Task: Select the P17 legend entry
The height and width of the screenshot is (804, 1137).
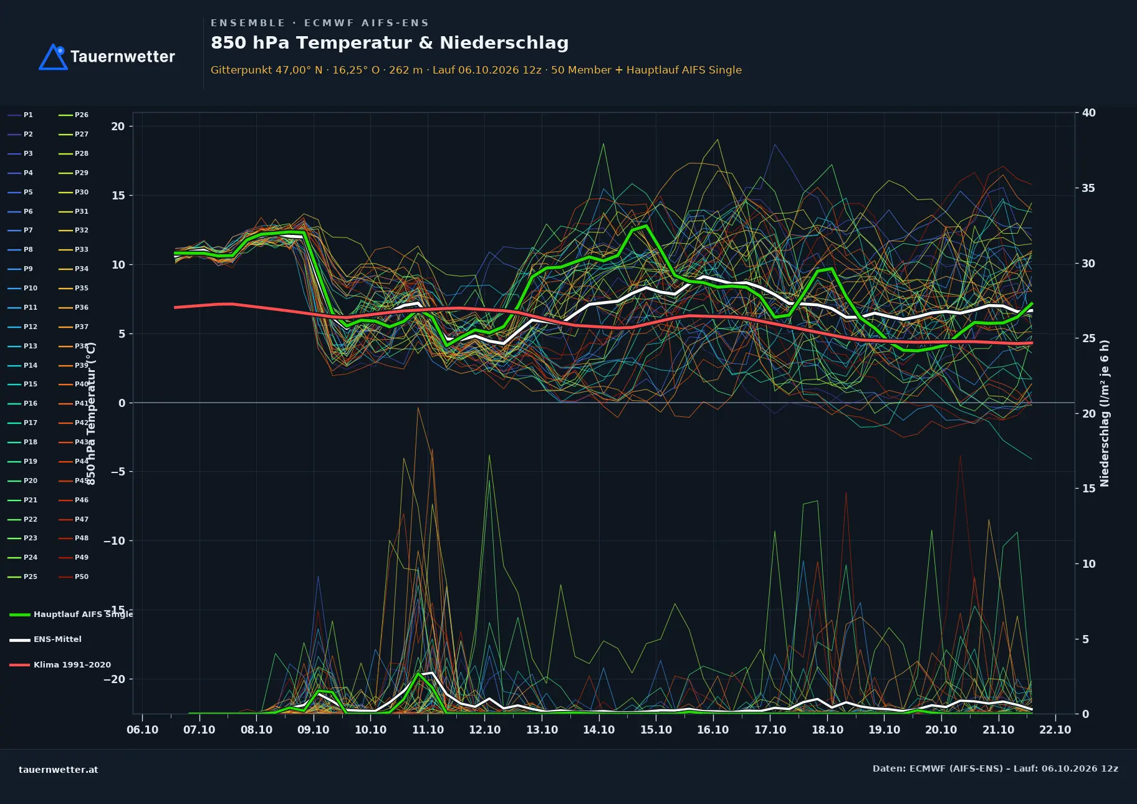Action: 22,423
